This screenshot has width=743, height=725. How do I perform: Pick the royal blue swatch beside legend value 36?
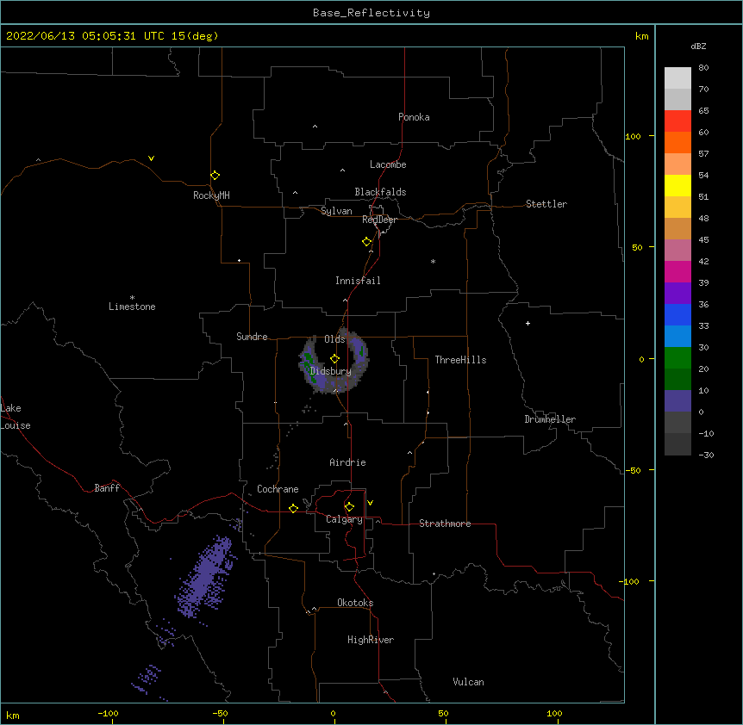click(x=677, y=314)
